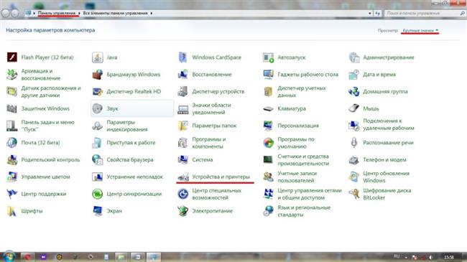Open Центр поддержки link
This screenshot has width=467, height=262.
44,194
